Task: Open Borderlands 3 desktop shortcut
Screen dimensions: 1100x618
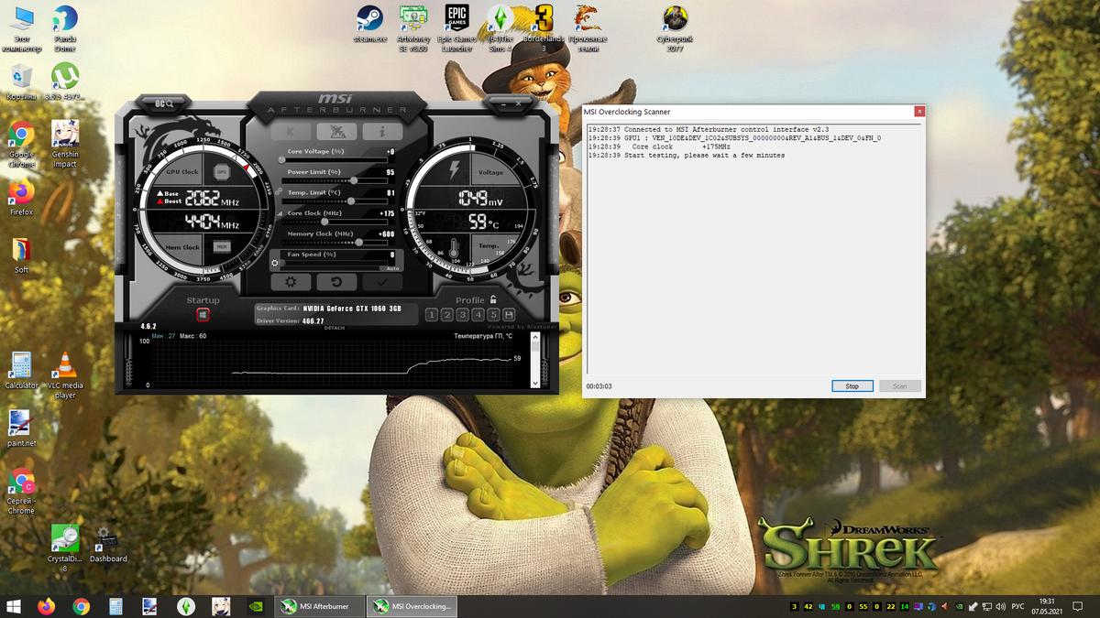Action: coord(544,27)
